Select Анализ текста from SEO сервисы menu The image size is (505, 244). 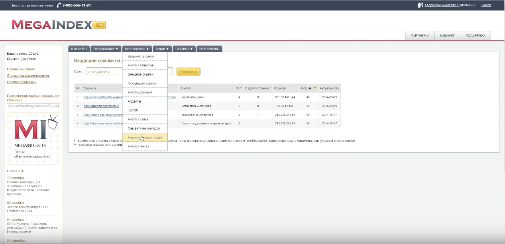(138, 146)
